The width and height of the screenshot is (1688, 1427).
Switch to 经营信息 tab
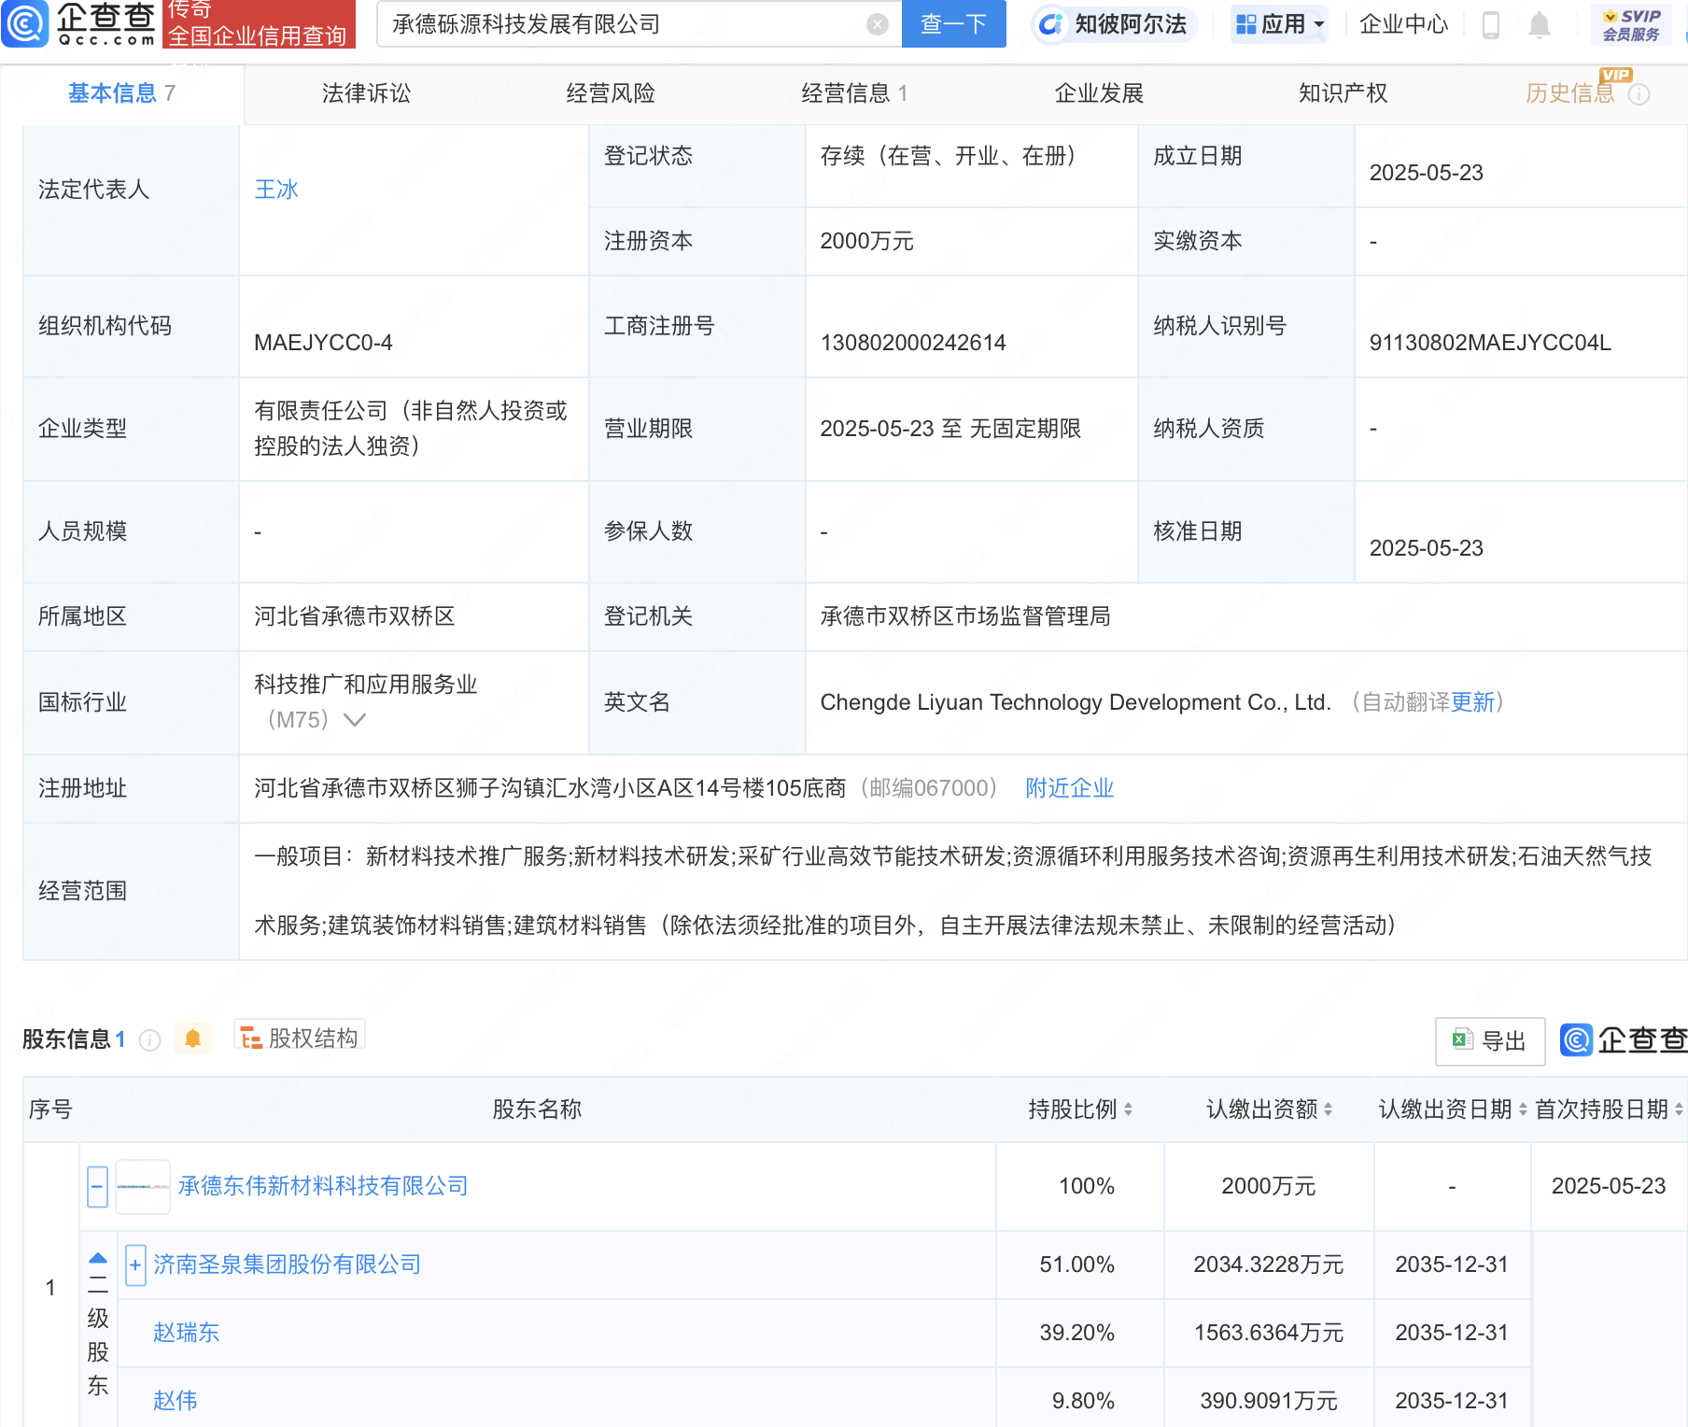click(854, 93)
